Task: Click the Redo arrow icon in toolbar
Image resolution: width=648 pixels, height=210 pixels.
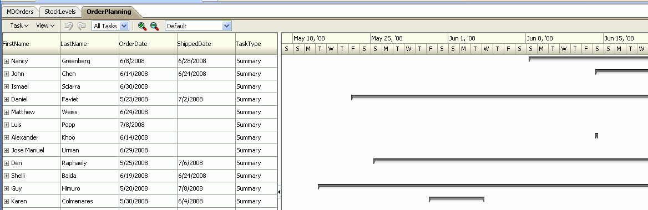Action: (82, 26)
